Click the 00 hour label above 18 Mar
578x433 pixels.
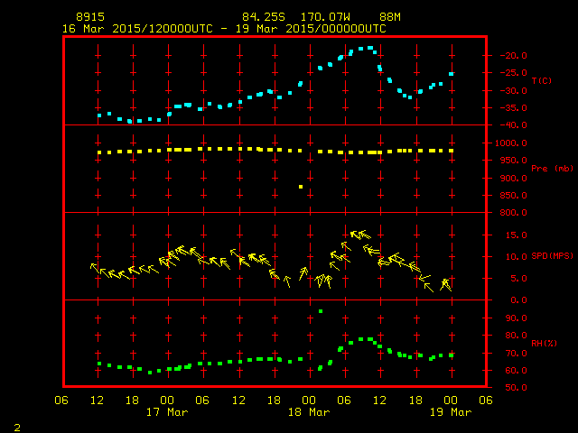coord(309,401)
